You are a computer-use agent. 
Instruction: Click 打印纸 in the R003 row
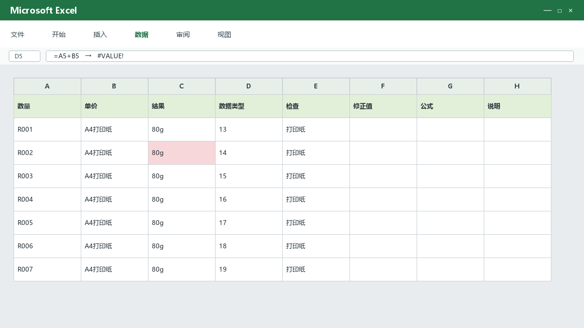click(316, 176)
